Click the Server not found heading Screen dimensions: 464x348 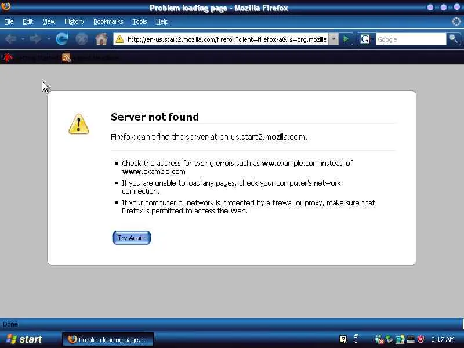[x=155, y=117]
